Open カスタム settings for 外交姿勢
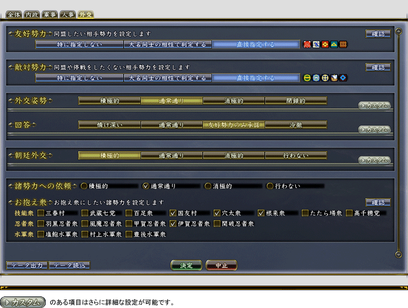Image resolution: width=408 pixels, height=308 pixels. tap(375, 105)
